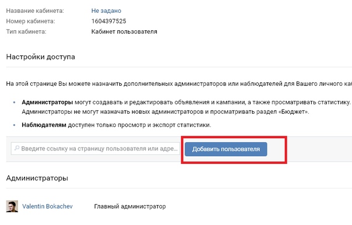This screenshot has height=225, width=352.
Task: Click the bullet dot before «Наблюдателям»
Action: coord(15,125)
